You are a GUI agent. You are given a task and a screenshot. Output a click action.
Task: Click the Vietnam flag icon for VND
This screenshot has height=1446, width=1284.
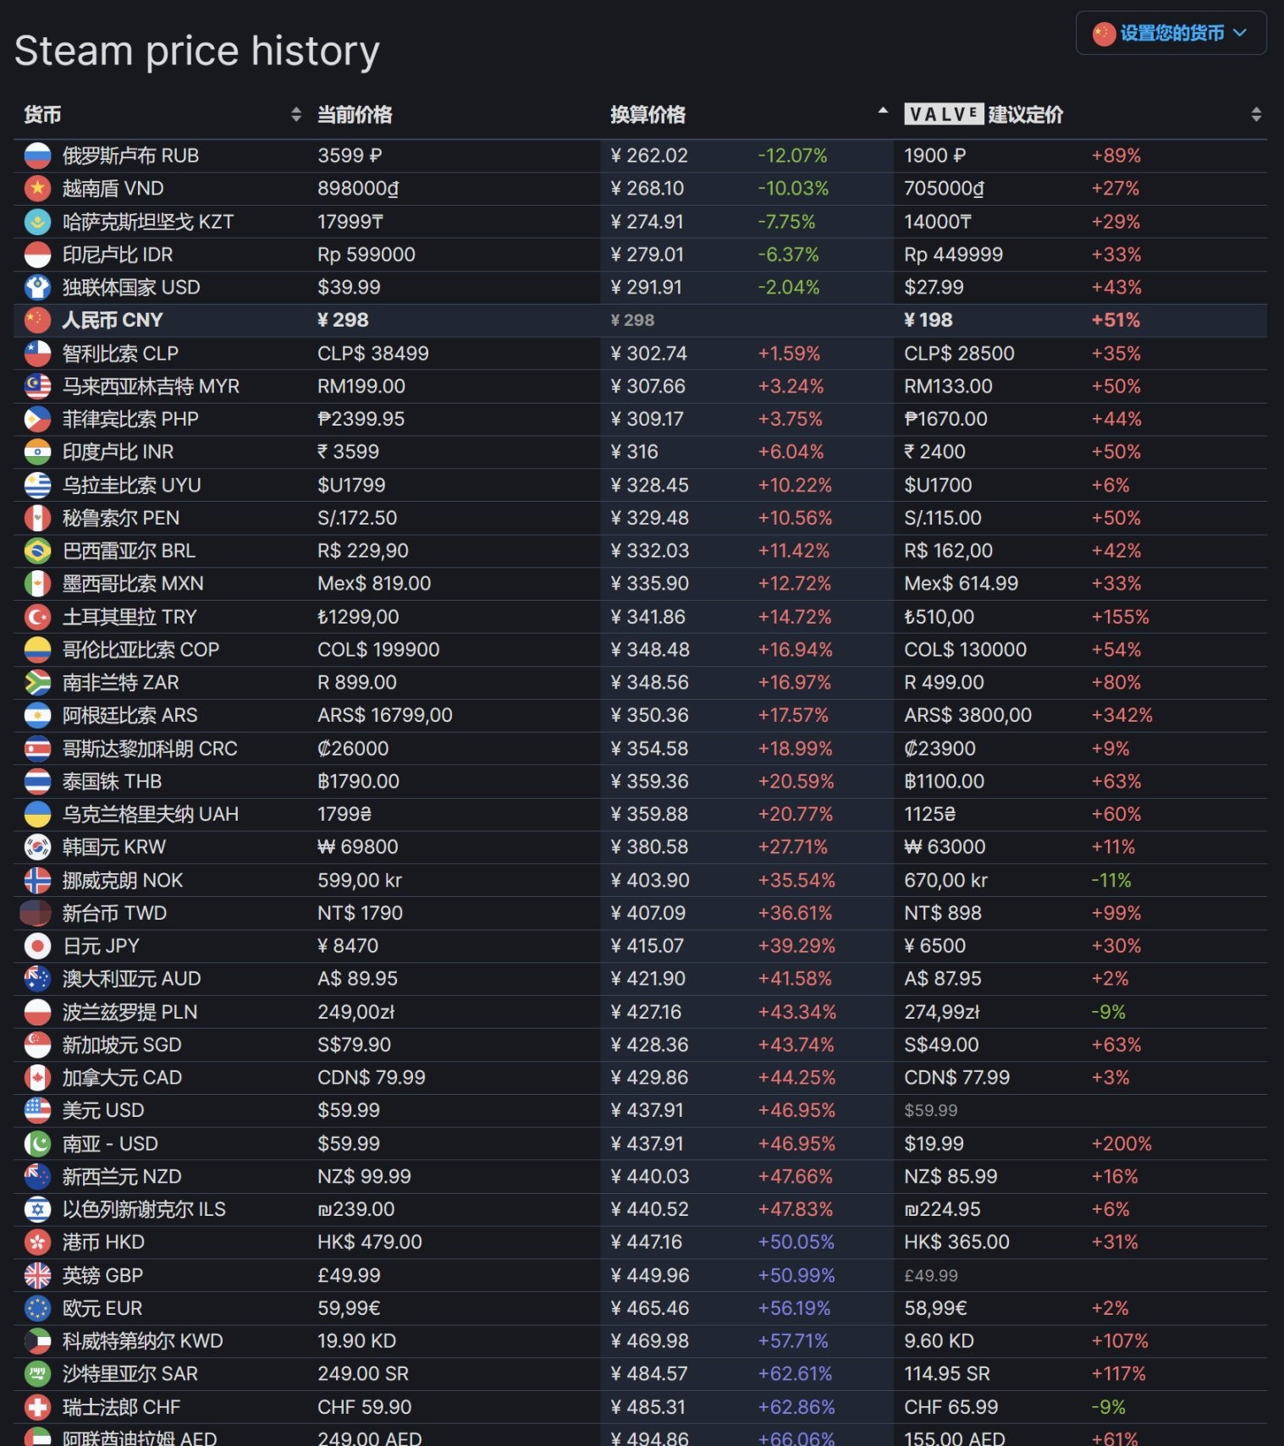point(37,189)
